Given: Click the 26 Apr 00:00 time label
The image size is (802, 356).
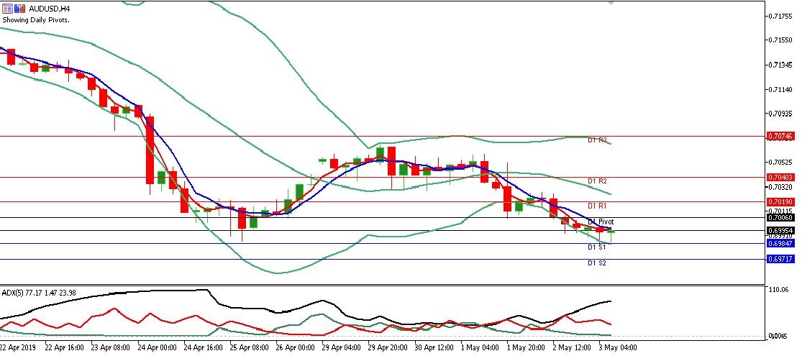Looking at the screenshot, I should tap(295, 348).
